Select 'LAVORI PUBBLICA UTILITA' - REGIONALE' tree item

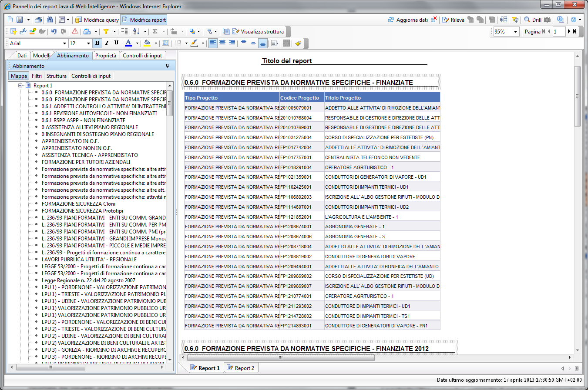point(89,259)
